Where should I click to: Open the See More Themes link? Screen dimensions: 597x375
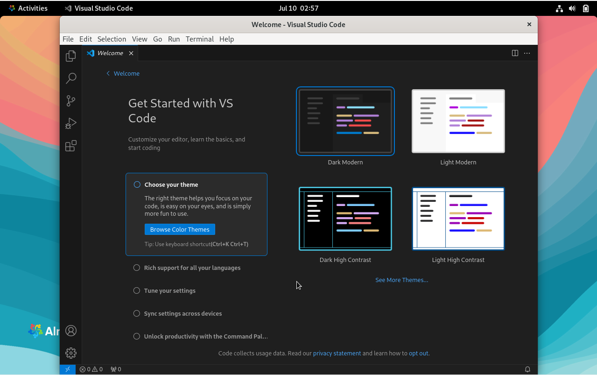[401, 280]
